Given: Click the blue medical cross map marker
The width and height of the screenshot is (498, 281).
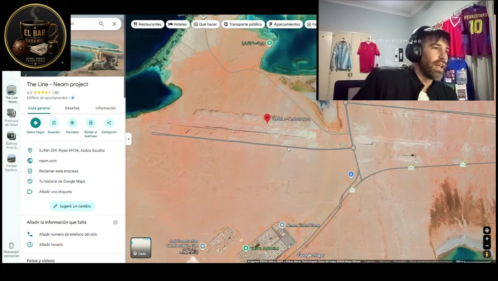Looking at the screenshot, I should tap(351, 174).
